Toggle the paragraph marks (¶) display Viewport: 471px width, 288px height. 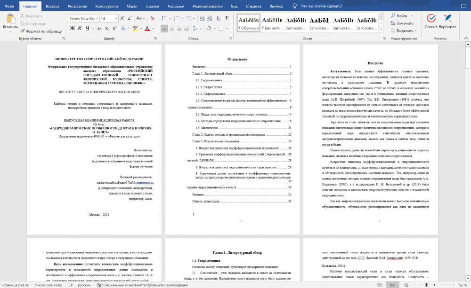point(227,18)
